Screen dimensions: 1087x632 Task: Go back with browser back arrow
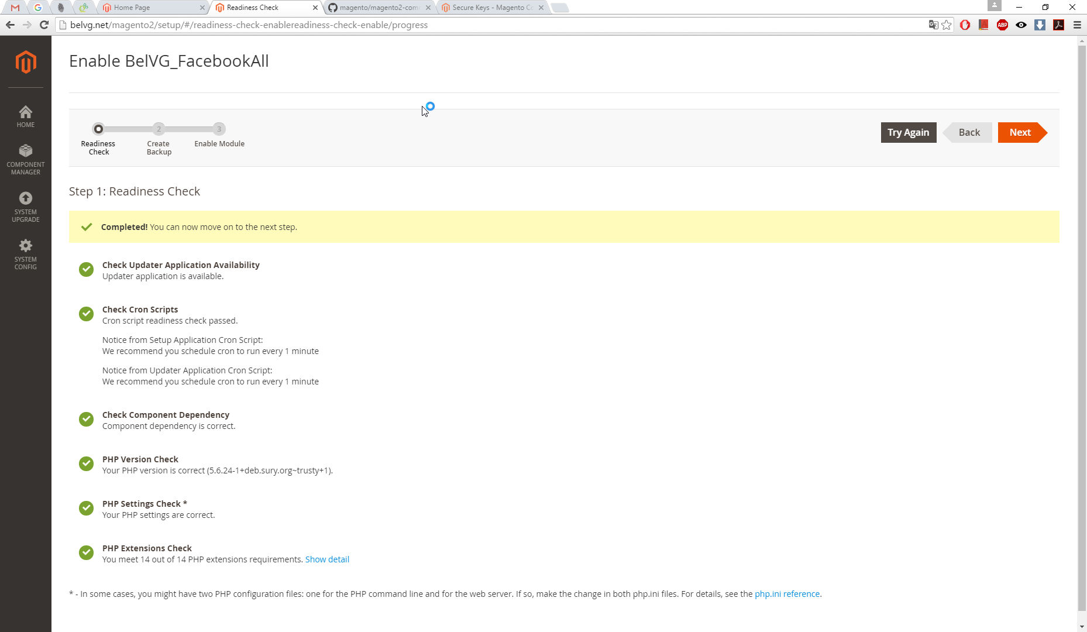click(x=10, y=25)
